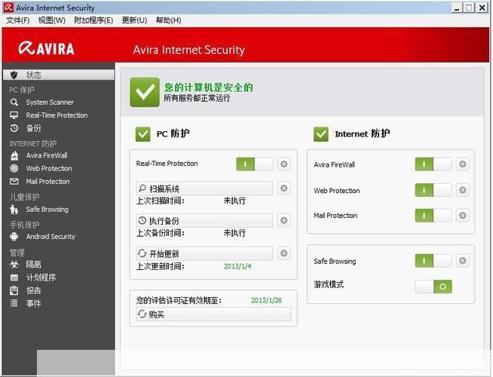Toggle Real-Time Protection switch

point(255,164)
